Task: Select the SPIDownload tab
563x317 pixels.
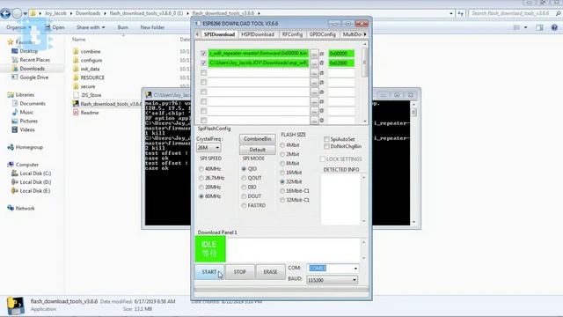Action: point(219,34)
